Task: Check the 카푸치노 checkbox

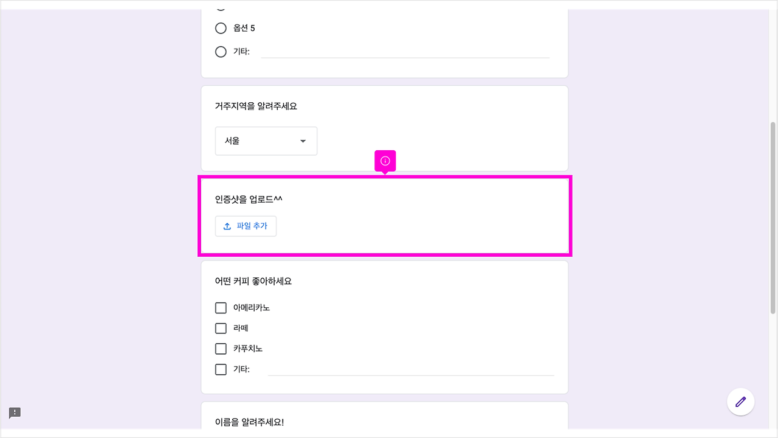Action: [221, 349]
